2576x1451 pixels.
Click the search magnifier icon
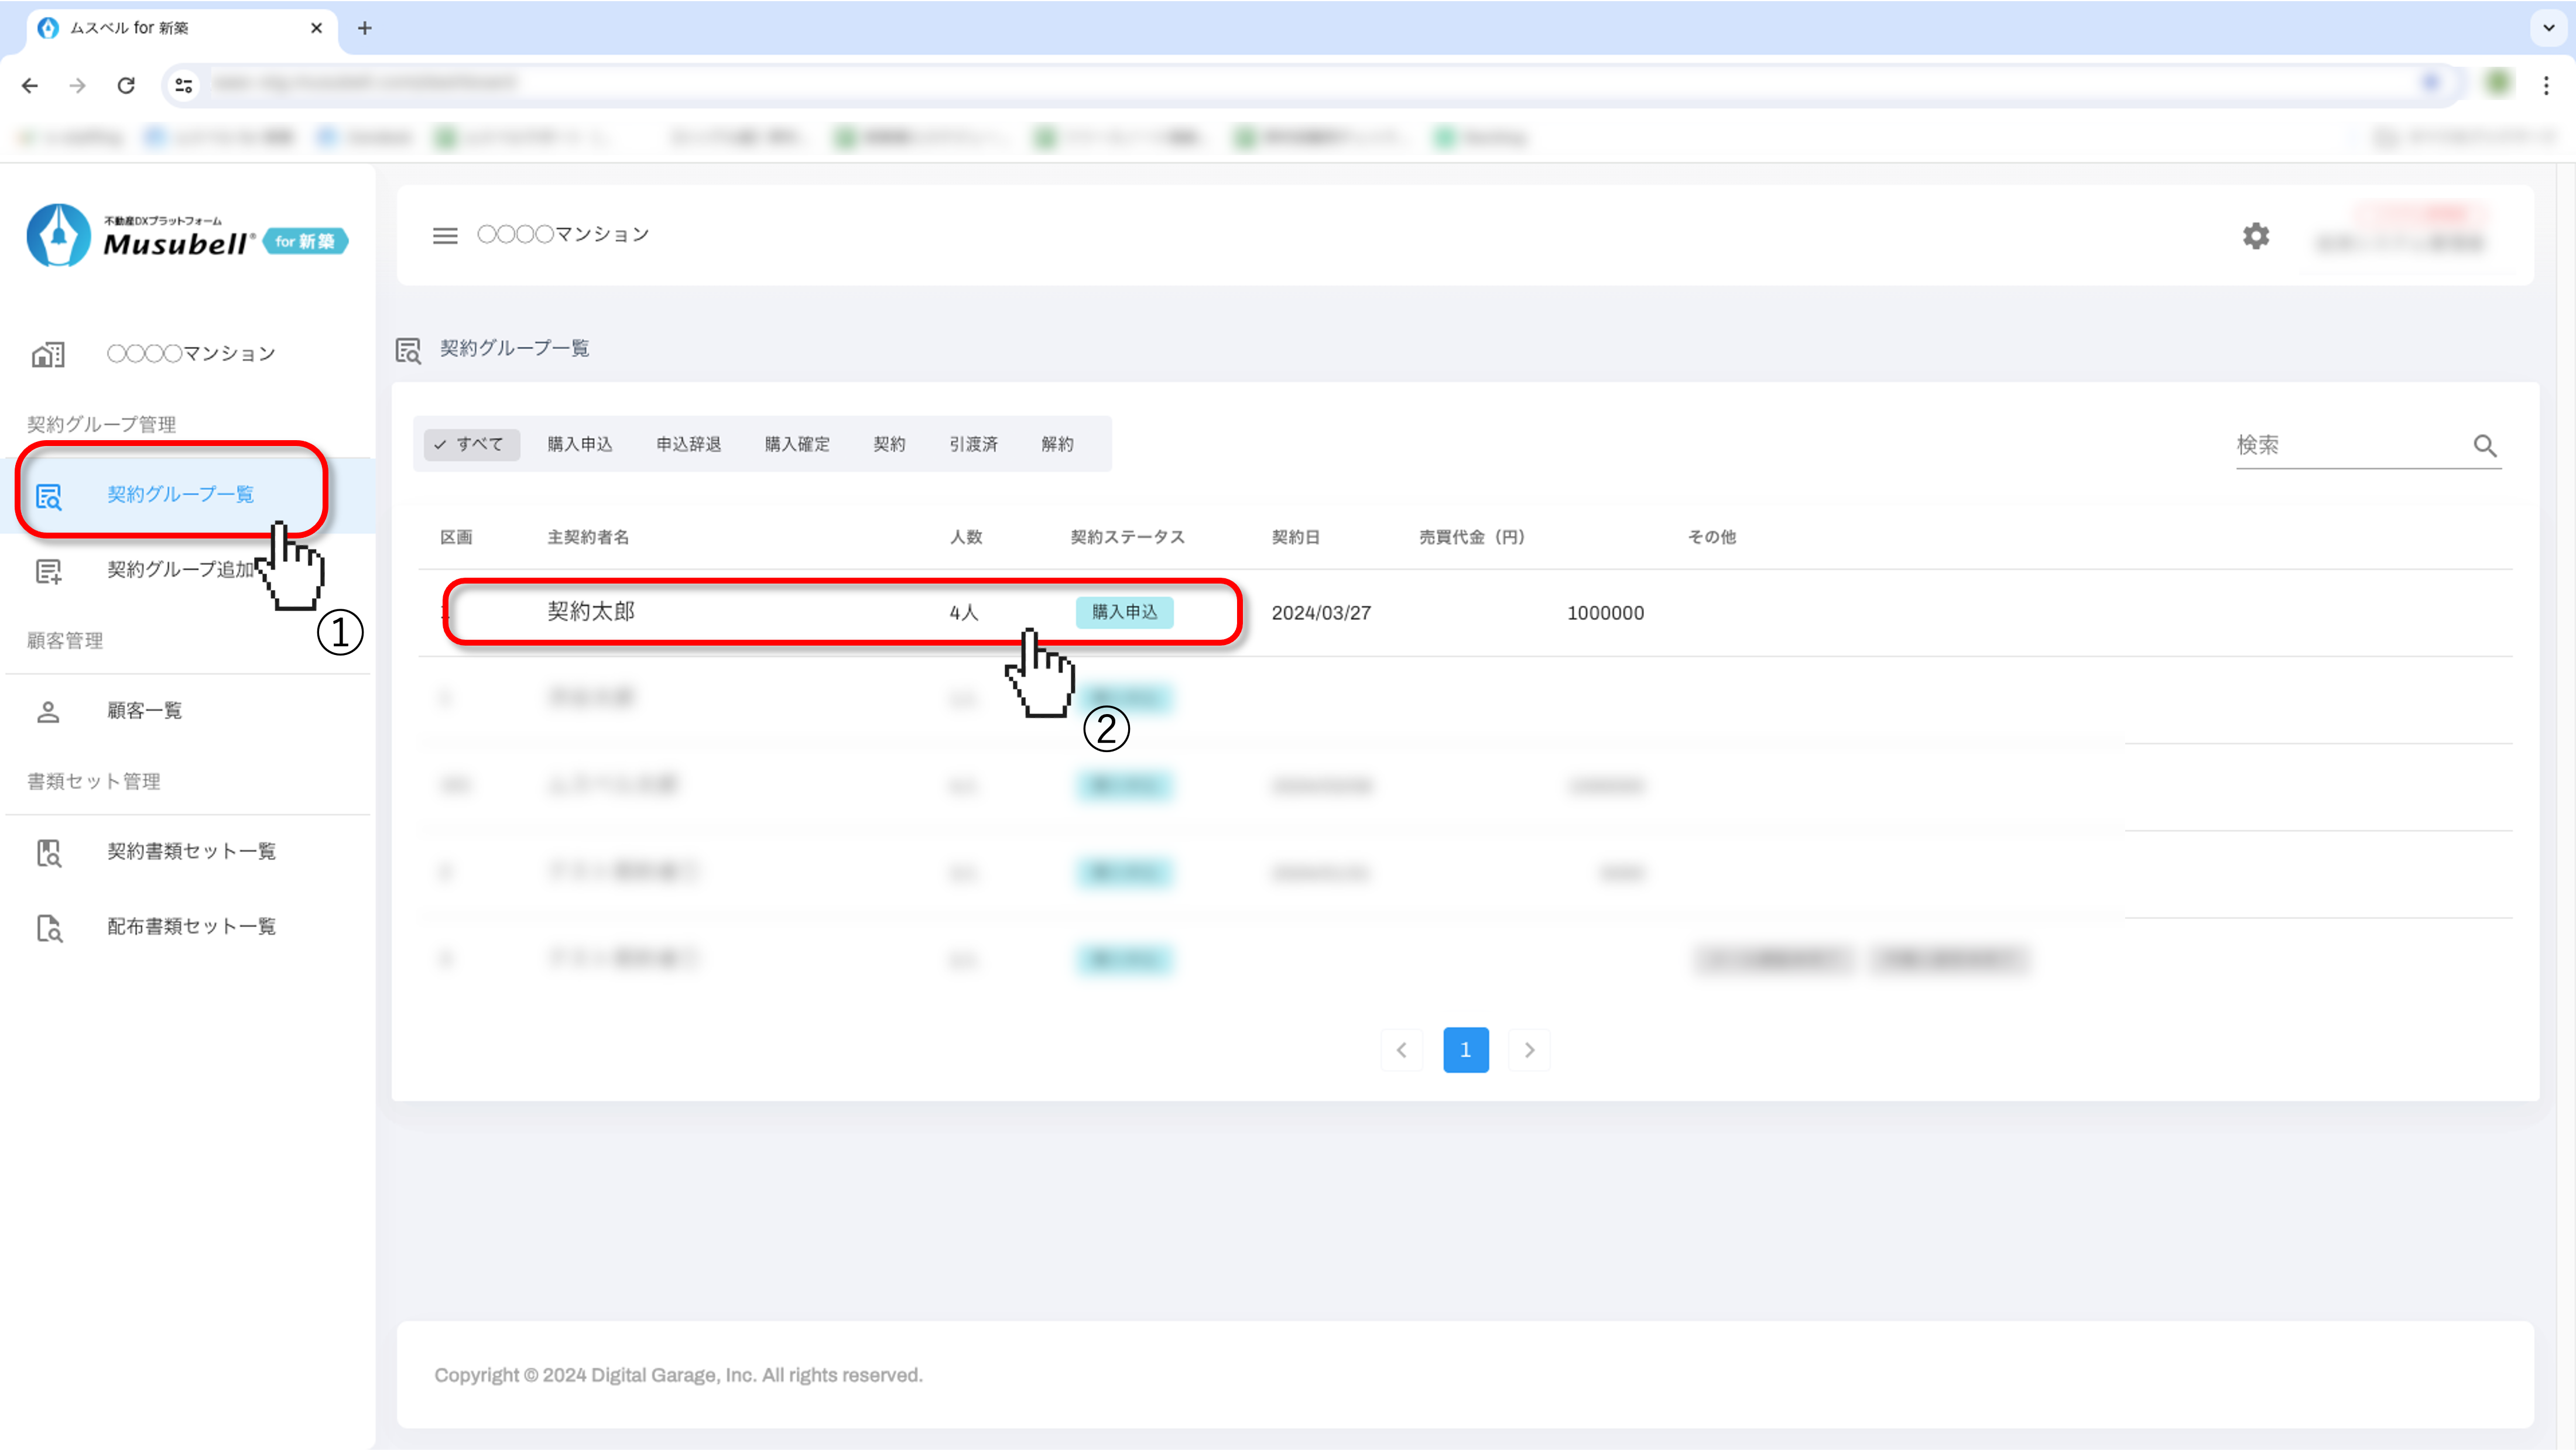[2484, 445]
